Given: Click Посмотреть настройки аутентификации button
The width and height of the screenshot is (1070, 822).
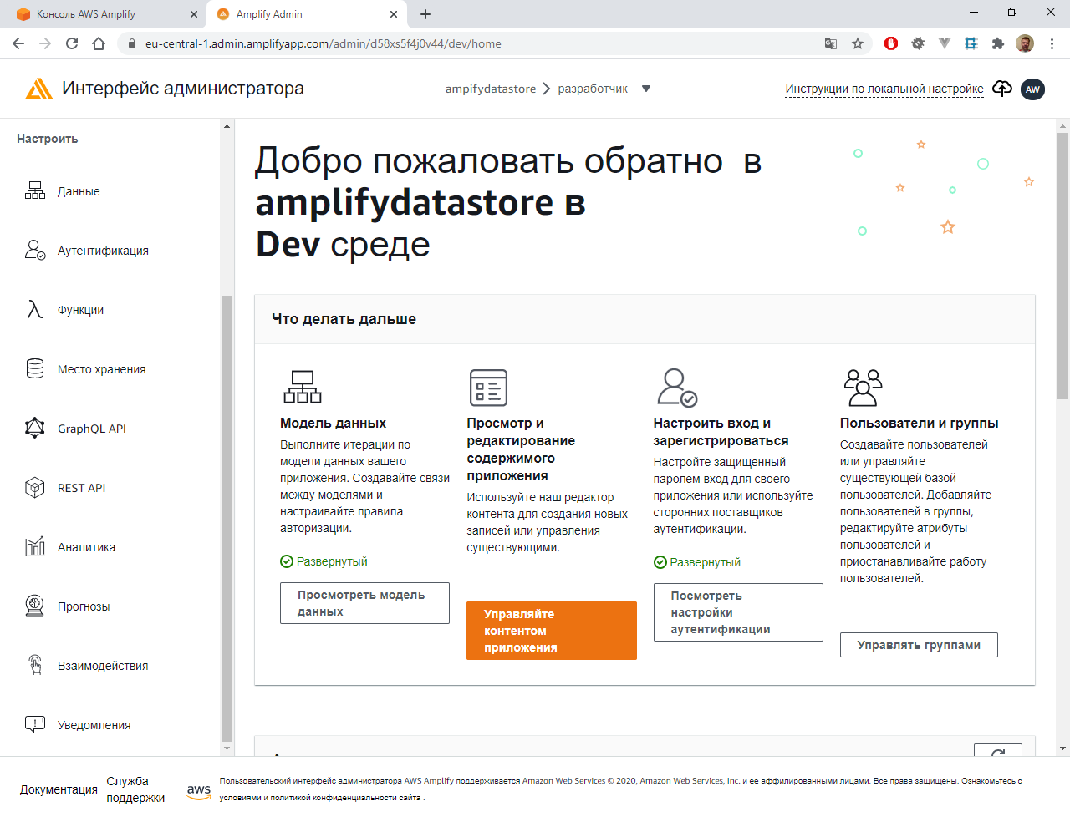Looking at the screenshot, I should point(738,612).
